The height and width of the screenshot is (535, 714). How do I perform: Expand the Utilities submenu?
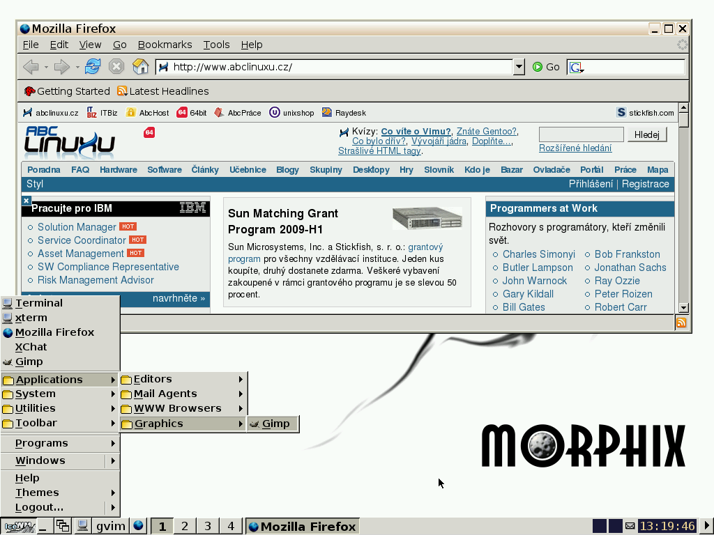click(60, 408)
